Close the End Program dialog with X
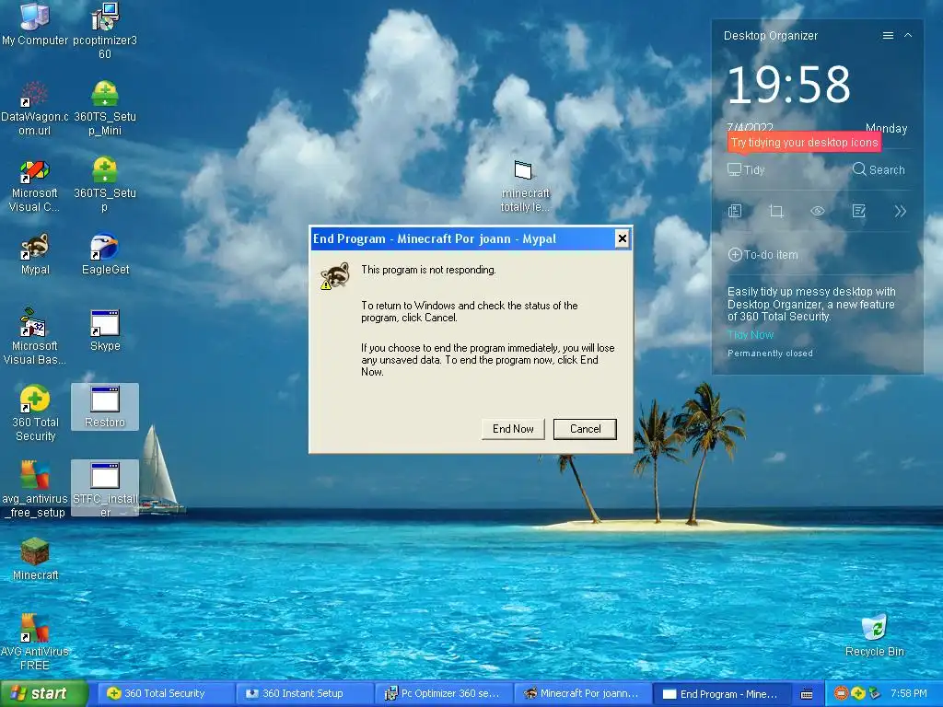 622,238
